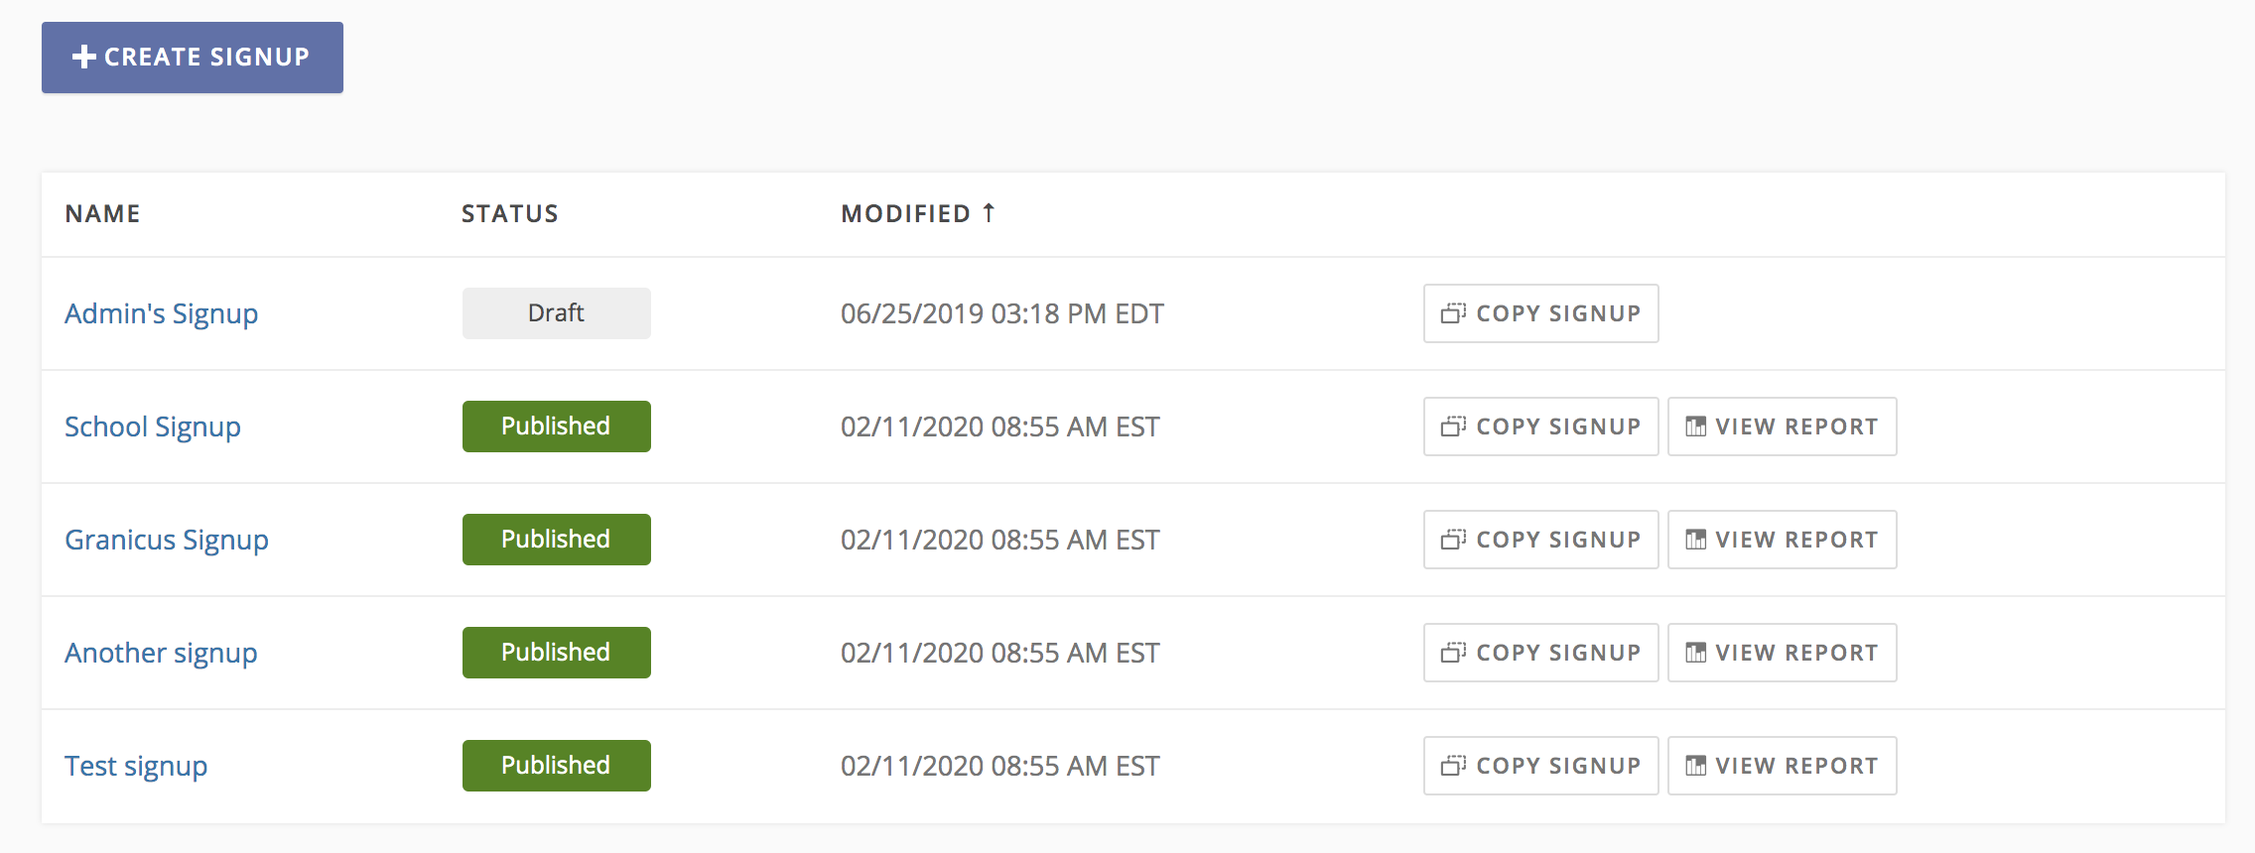2255x853 pixels.
Task: Click the chart icon for Granicus Signup report
Action: pos(1697,539)
